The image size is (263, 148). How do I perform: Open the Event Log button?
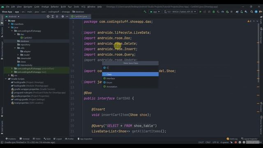tap(232, 139)
